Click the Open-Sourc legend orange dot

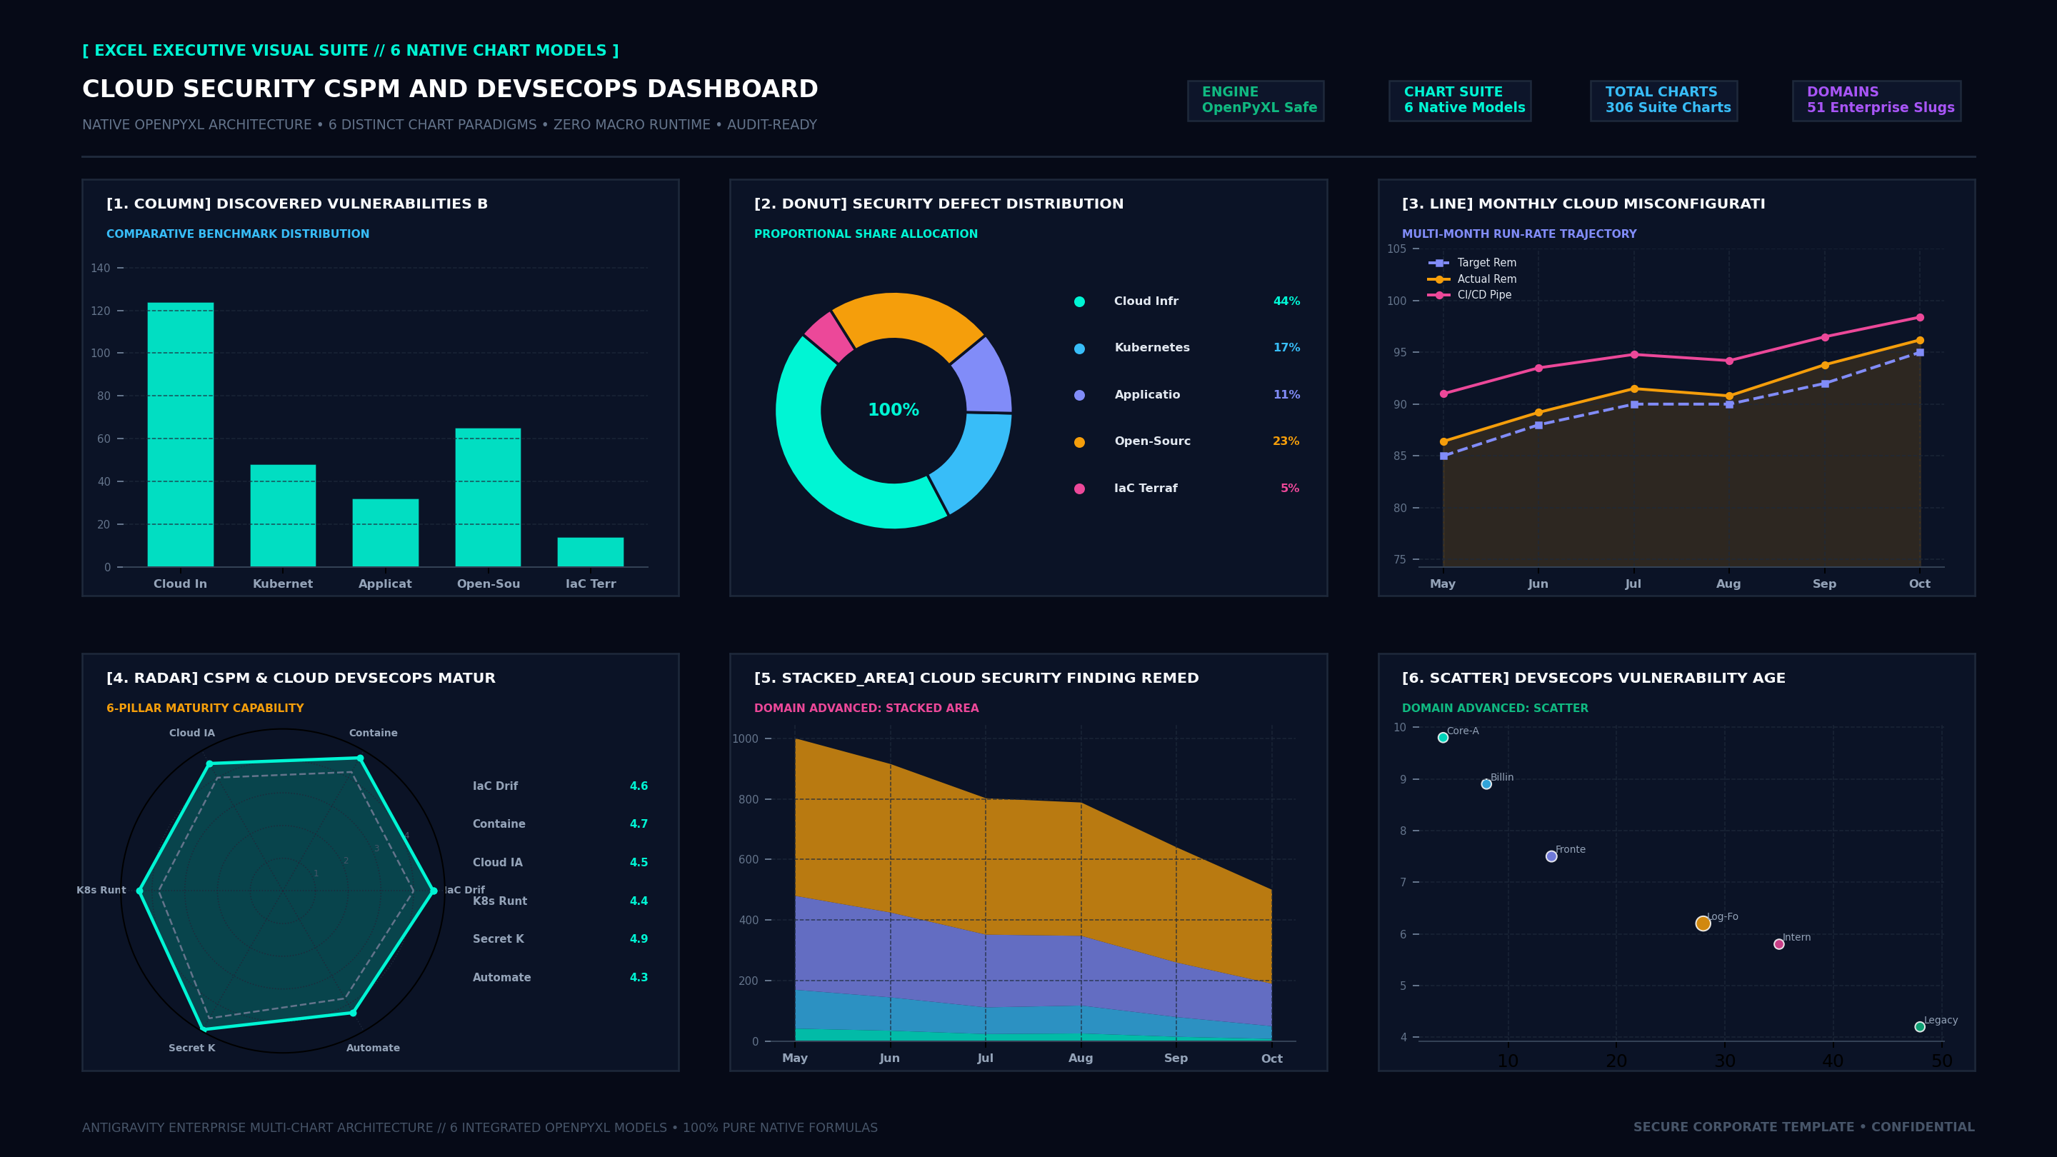tap(1080, 441)
